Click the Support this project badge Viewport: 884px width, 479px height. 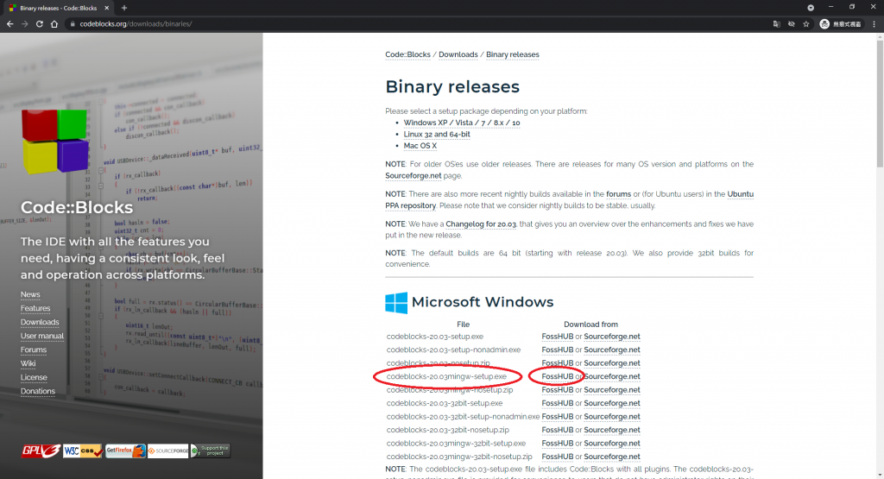point(211,451)
